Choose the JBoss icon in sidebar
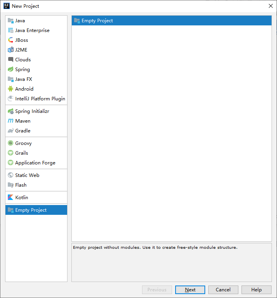Image resolution: width=277 pixels, height=298 pixels. coord(11,40)
